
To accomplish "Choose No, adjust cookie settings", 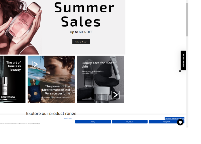I will pos(130,122).
